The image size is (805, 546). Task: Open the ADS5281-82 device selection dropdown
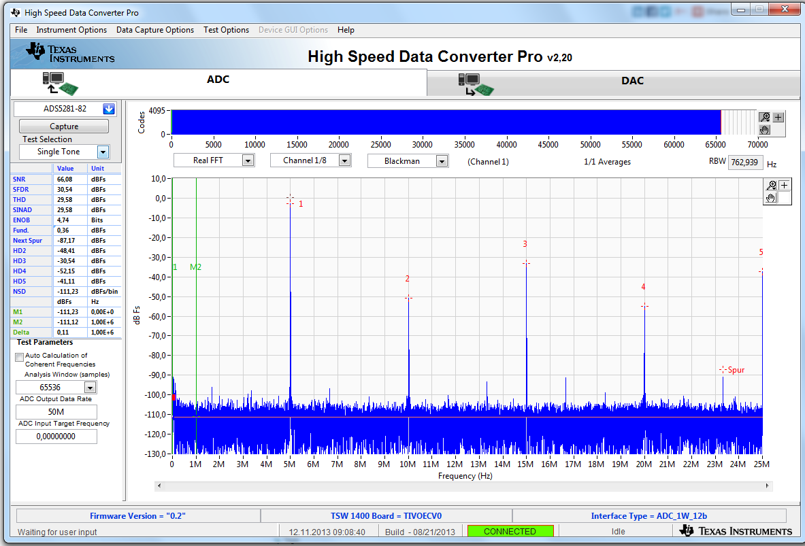click(x=109, y=109)
